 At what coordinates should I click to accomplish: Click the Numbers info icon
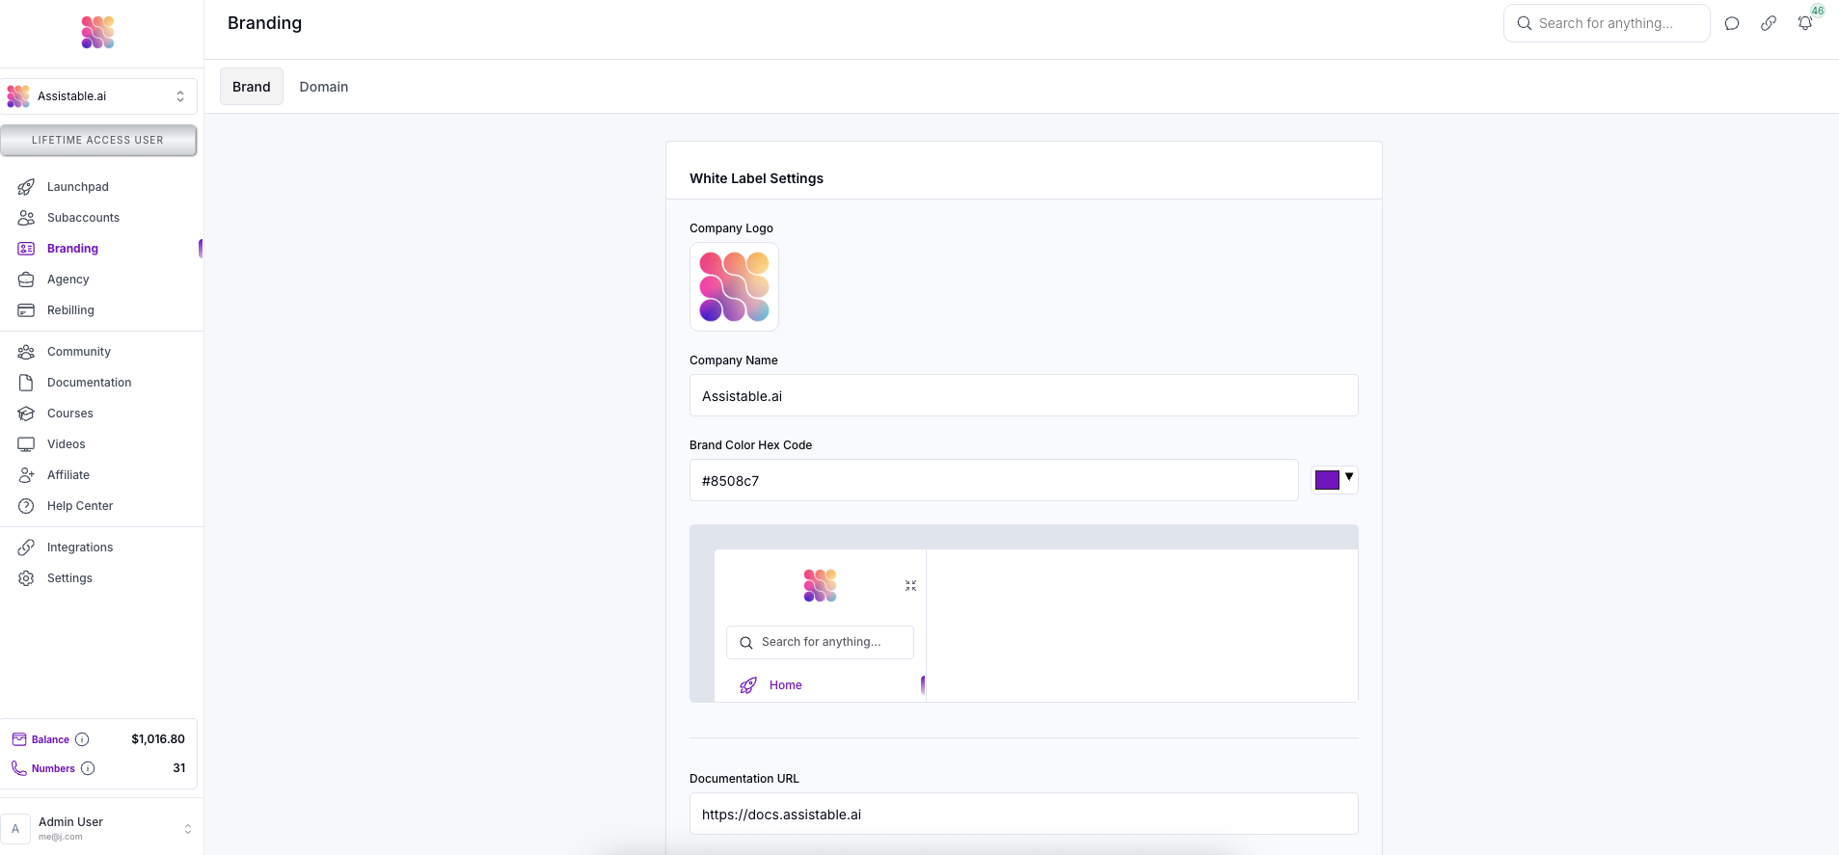(x=88, y=768)
